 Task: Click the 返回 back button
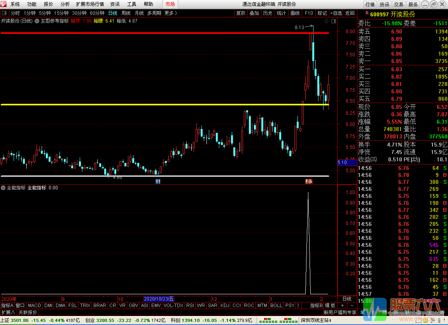pyautogui.click(x=350, y=13)
